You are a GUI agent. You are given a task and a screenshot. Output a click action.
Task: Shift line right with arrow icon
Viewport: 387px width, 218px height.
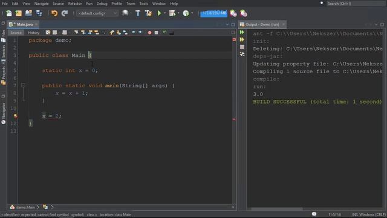click(x=140, y=32)
